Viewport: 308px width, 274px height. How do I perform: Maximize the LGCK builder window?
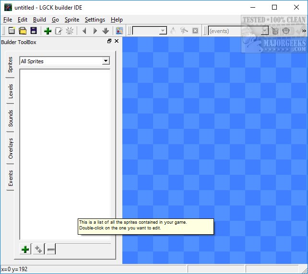click(x=274, y=8)
